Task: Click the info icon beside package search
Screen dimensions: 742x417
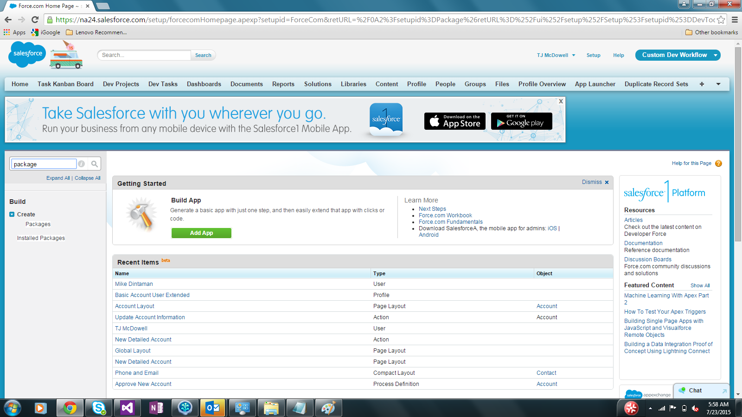Action: pyautogui.click(x=82, y=164)
